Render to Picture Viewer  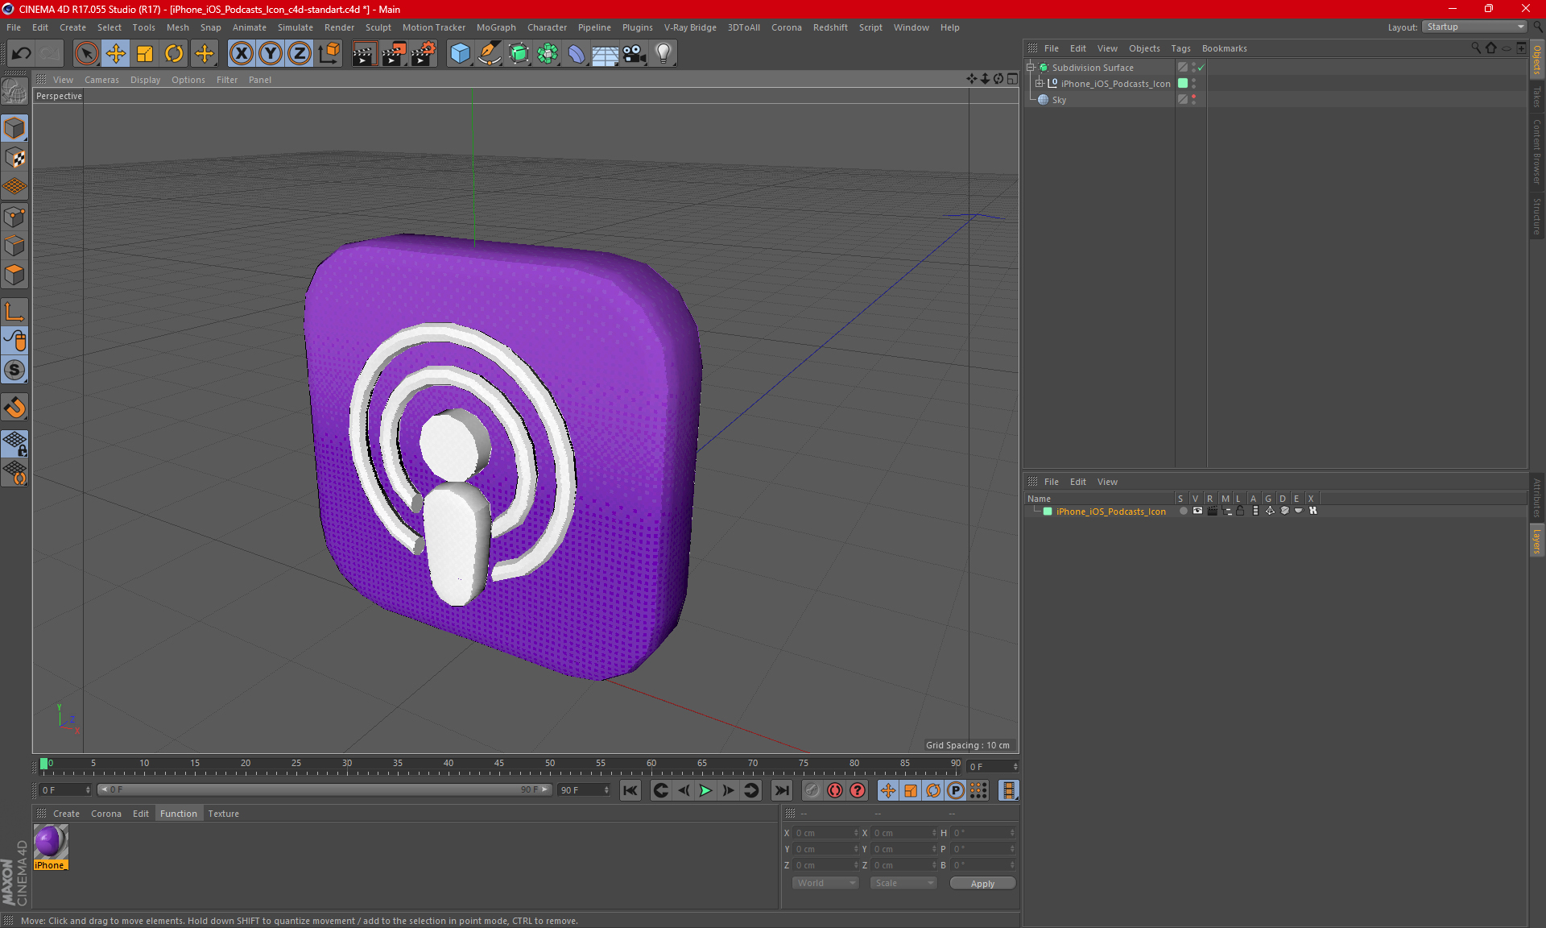[x=394, y=54]
